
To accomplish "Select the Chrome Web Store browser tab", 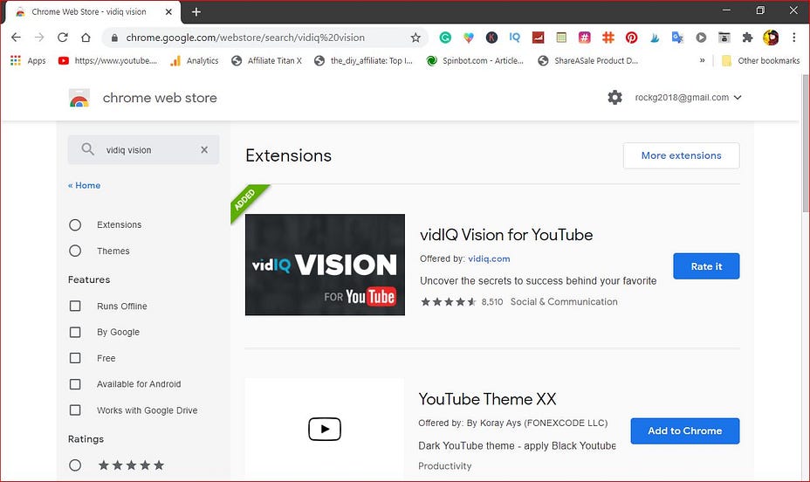I will 93,12.
